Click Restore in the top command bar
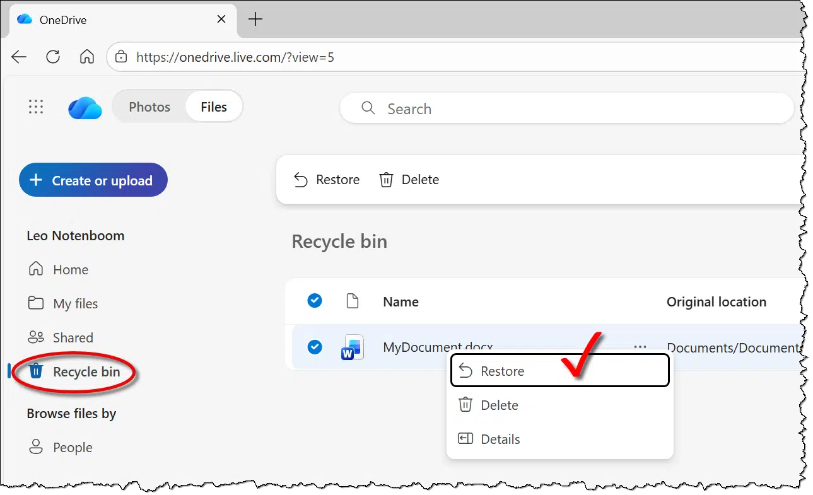813x495 pixels. point(327,180)
